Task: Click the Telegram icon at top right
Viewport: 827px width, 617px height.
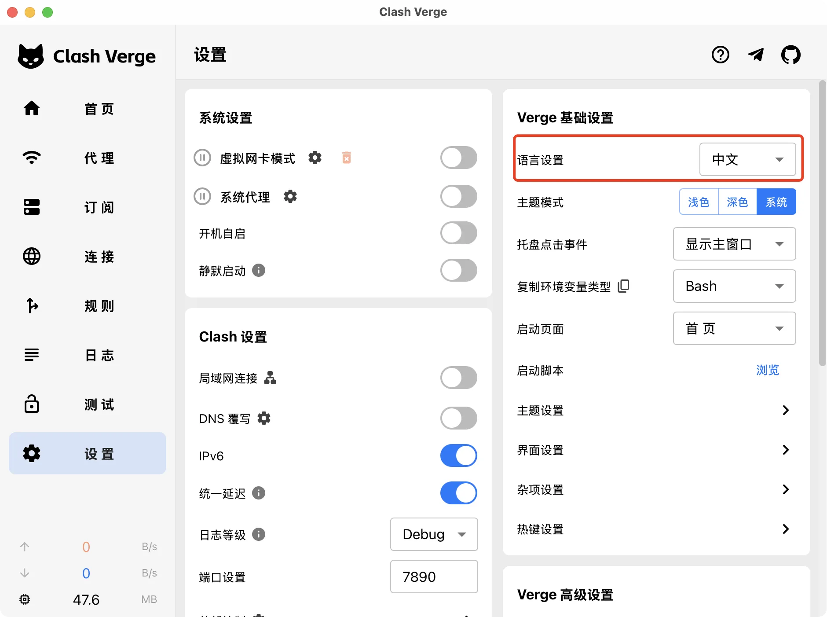Action: tap(756, 55)
